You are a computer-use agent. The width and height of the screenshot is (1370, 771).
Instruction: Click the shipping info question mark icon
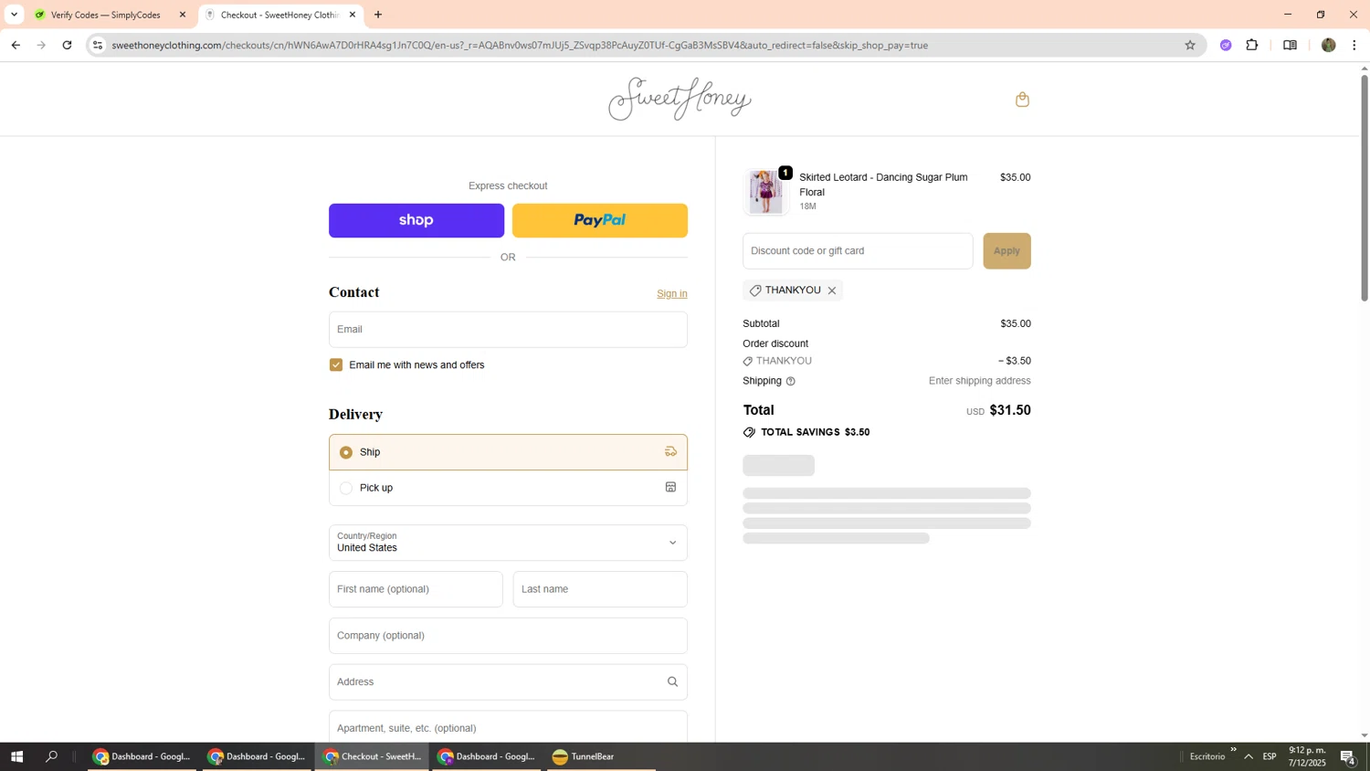791,381
